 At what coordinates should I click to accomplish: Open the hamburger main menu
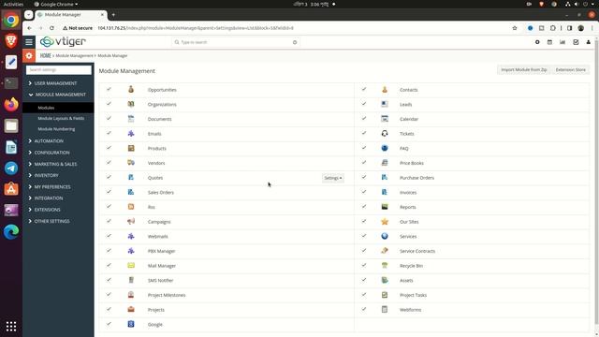pyautogui.click(x=29, y=41)
